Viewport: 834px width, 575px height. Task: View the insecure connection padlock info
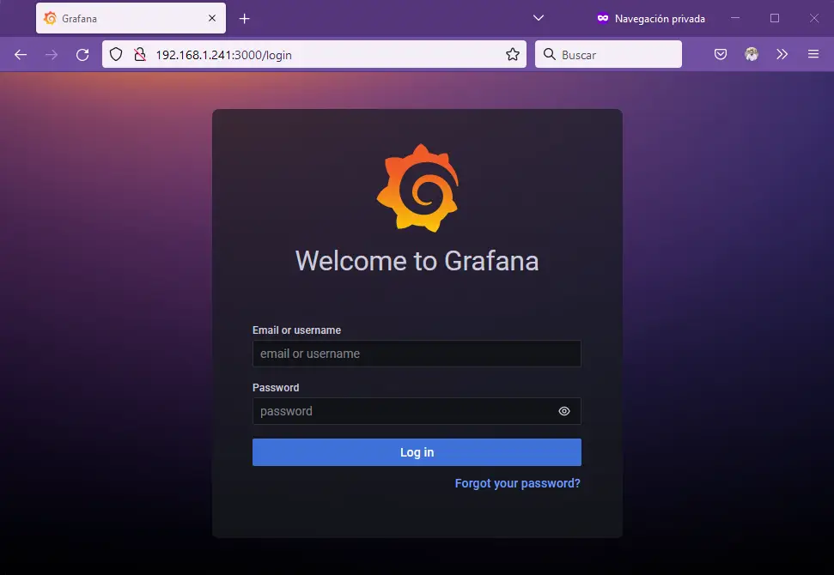(140, 54)
